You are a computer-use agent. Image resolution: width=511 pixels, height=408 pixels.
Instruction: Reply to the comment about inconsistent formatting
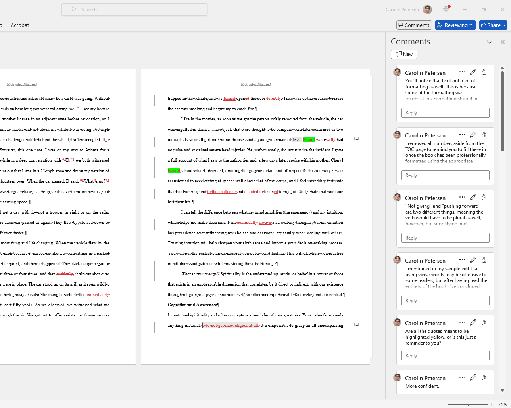(x=445, y=113)
